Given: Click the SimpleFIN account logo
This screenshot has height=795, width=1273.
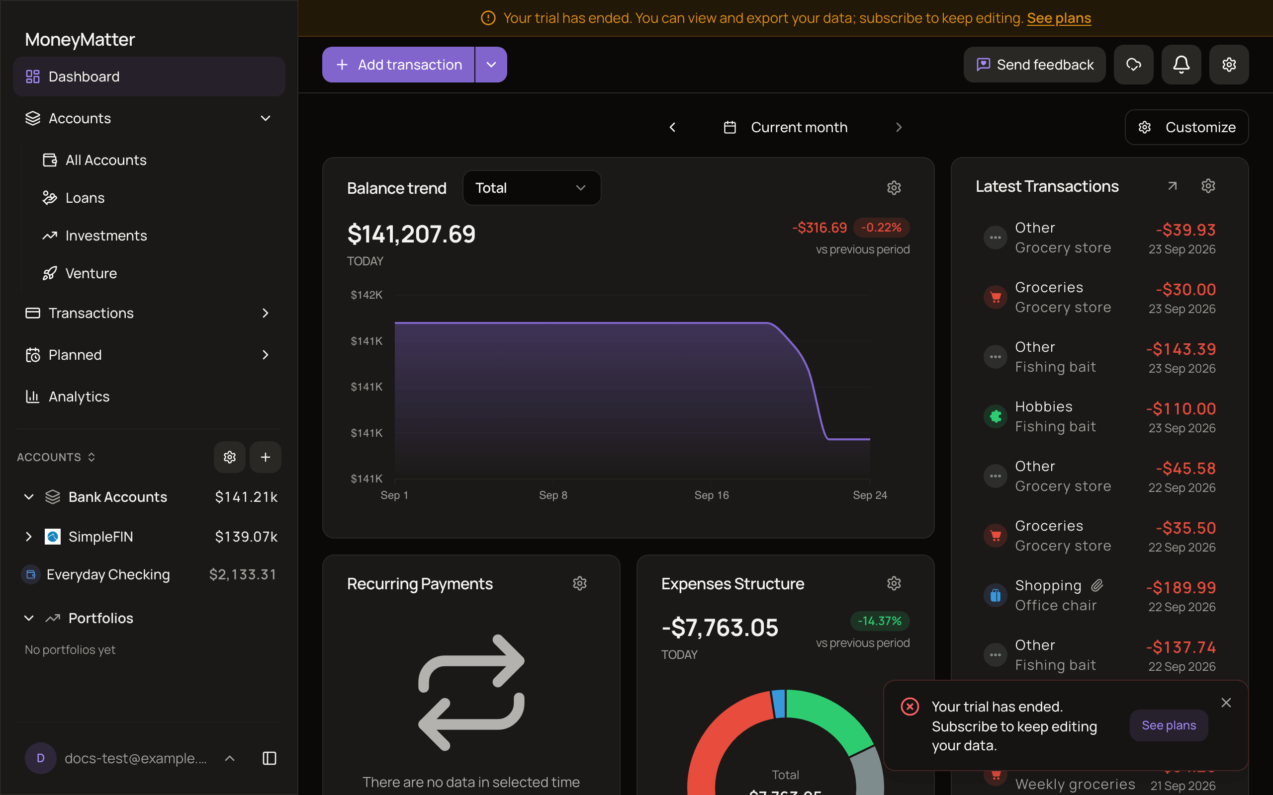Looking at the screenshot, I should (x=53, y=537).
